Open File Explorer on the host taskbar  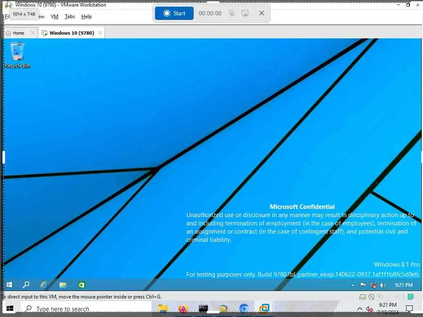(x=163, y=308)
